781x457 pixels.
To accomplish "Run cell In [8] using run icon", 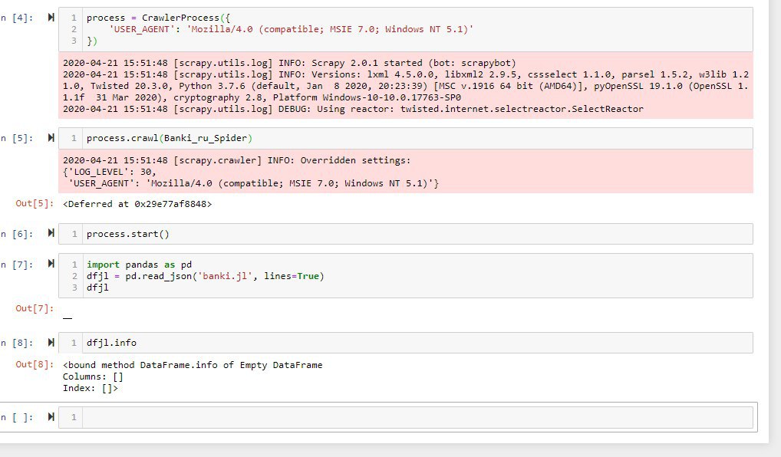I will click(x=51, y=343).
